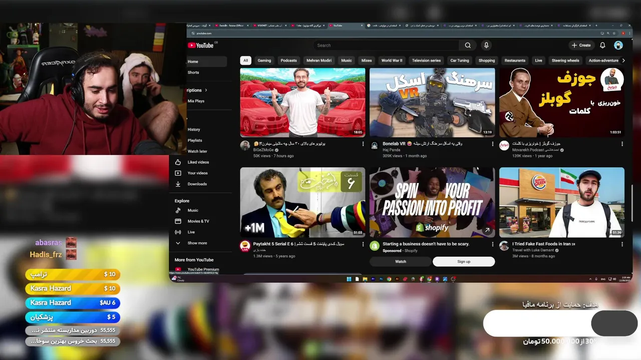Click Paytakht 5 video channel avatar
Screen dimensions: 641x360
245,245
